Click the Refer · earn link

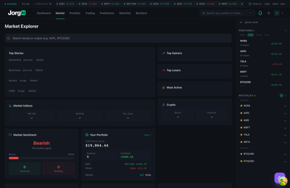[279, 4]
